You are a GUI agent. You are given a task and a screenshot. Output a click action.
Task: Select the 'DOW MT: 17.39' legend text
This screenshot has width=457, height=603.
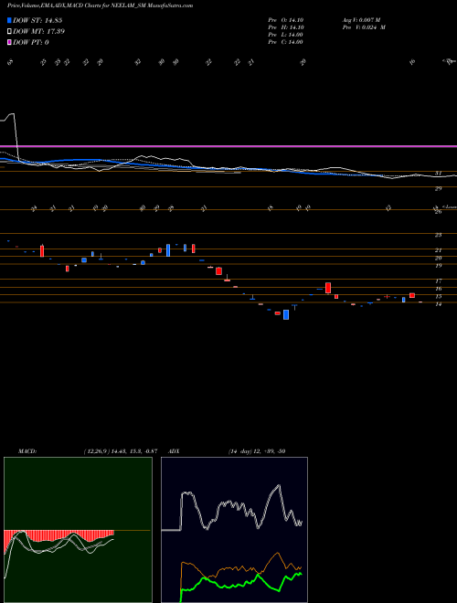pos(39,31)
